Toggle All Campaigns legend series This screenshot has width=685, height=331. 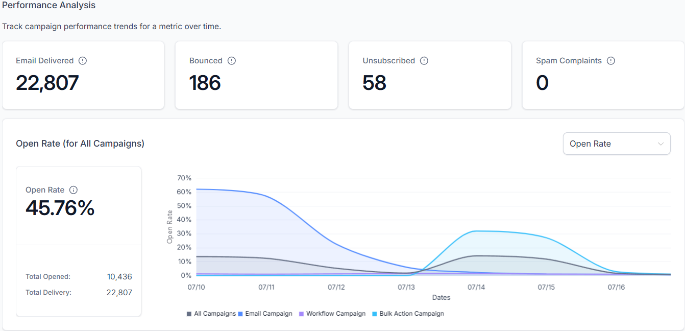coord(211,314)
